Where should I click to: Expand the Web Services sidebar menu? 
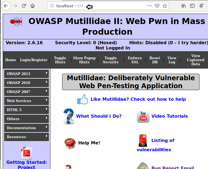coord(27,101)
